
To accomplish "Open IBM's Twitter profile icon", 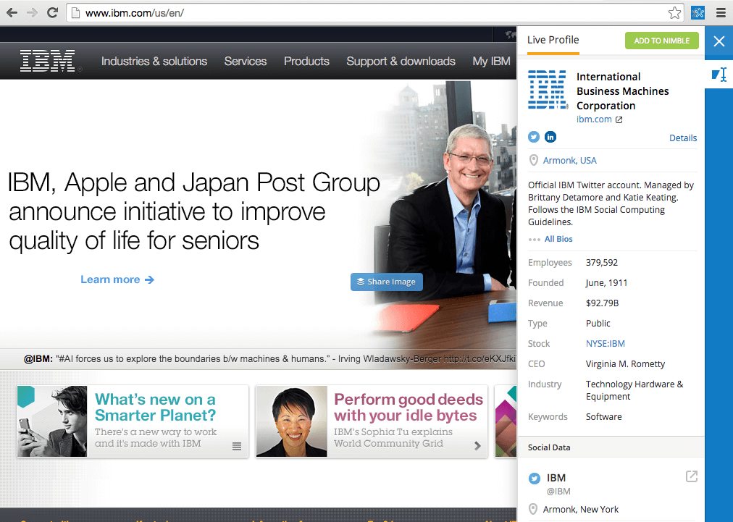I will click(x=534, y=137).
